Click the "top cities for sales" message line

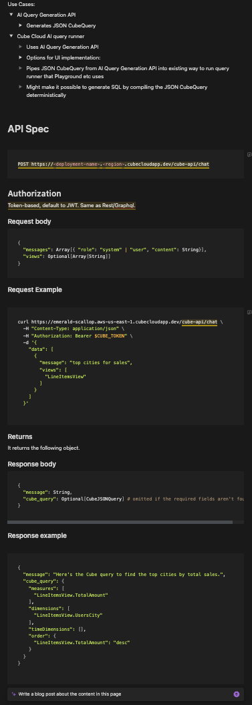[86, 362]
